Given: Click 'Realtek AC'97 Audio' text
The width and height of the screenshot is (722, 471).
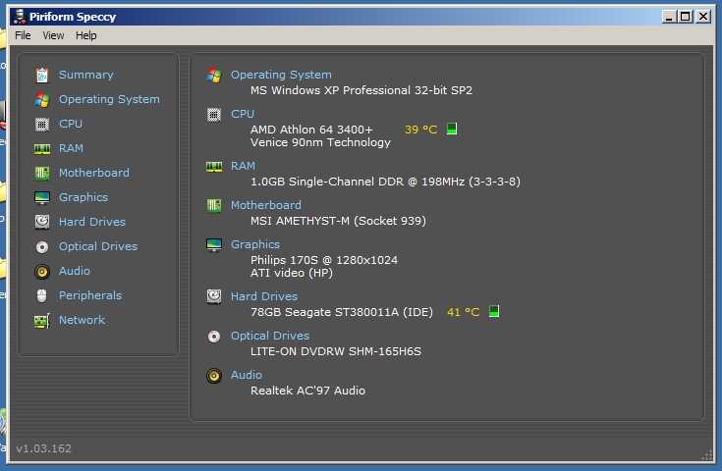Looking at the screenshot, I should [x=307, y=391].
